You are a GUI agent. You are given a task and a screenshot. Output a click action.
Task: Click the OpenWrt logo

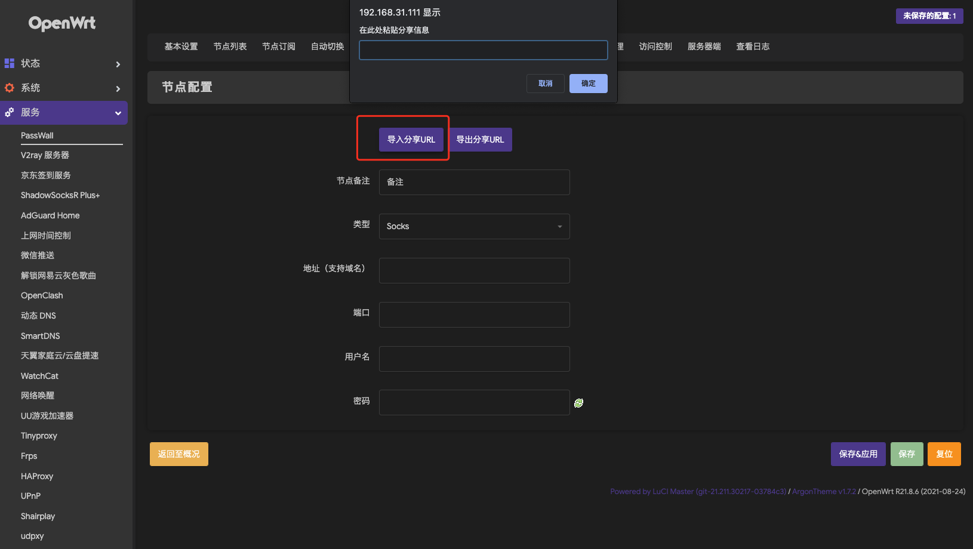61,23
